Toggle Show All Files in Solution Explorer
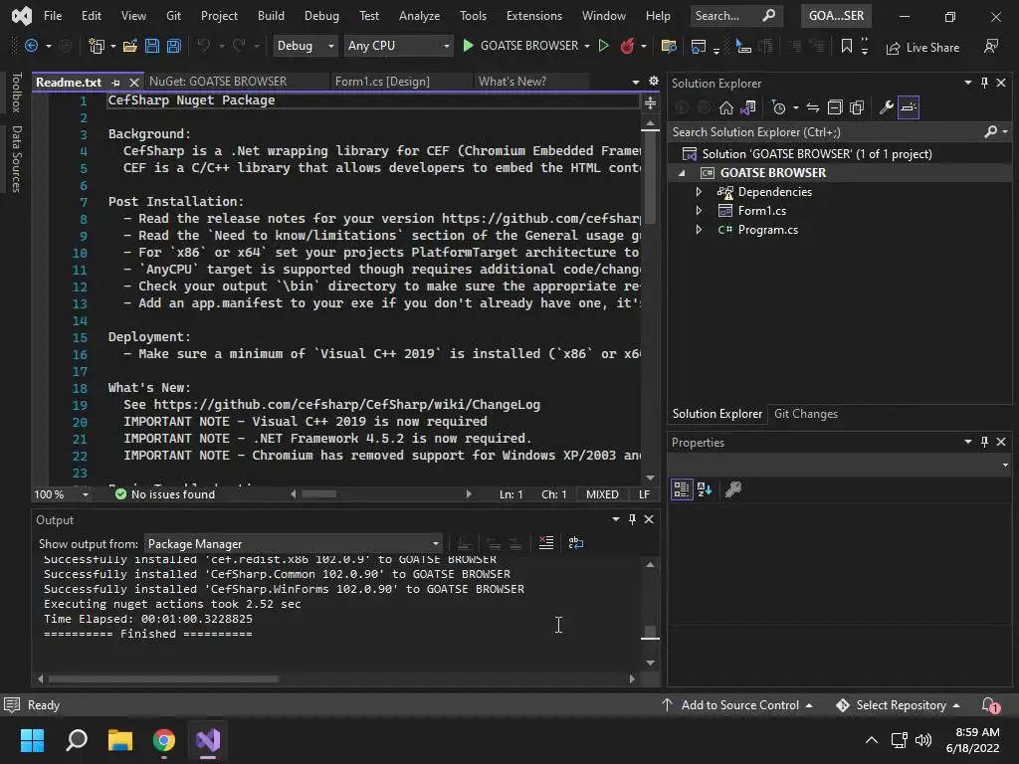Image resolution: width=1019 pixels, height=764 pixels. pos(857,107)
